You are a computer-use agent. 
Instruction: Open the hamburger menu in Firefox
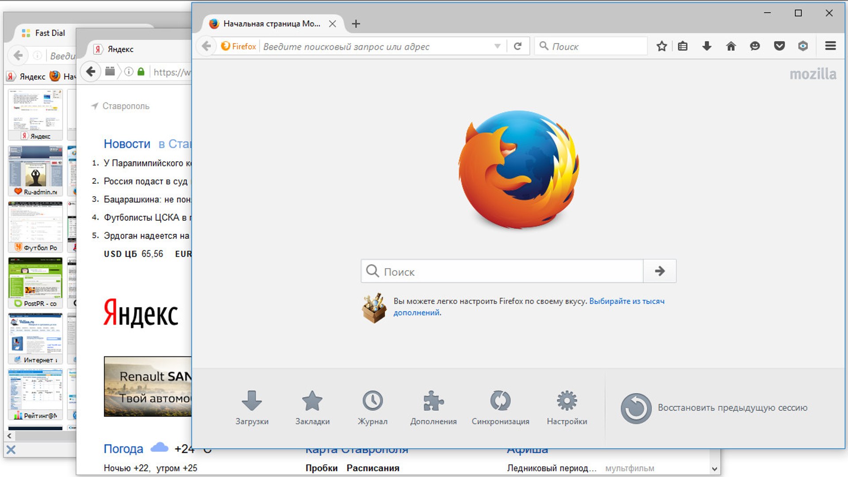click(x=830, y=46)
